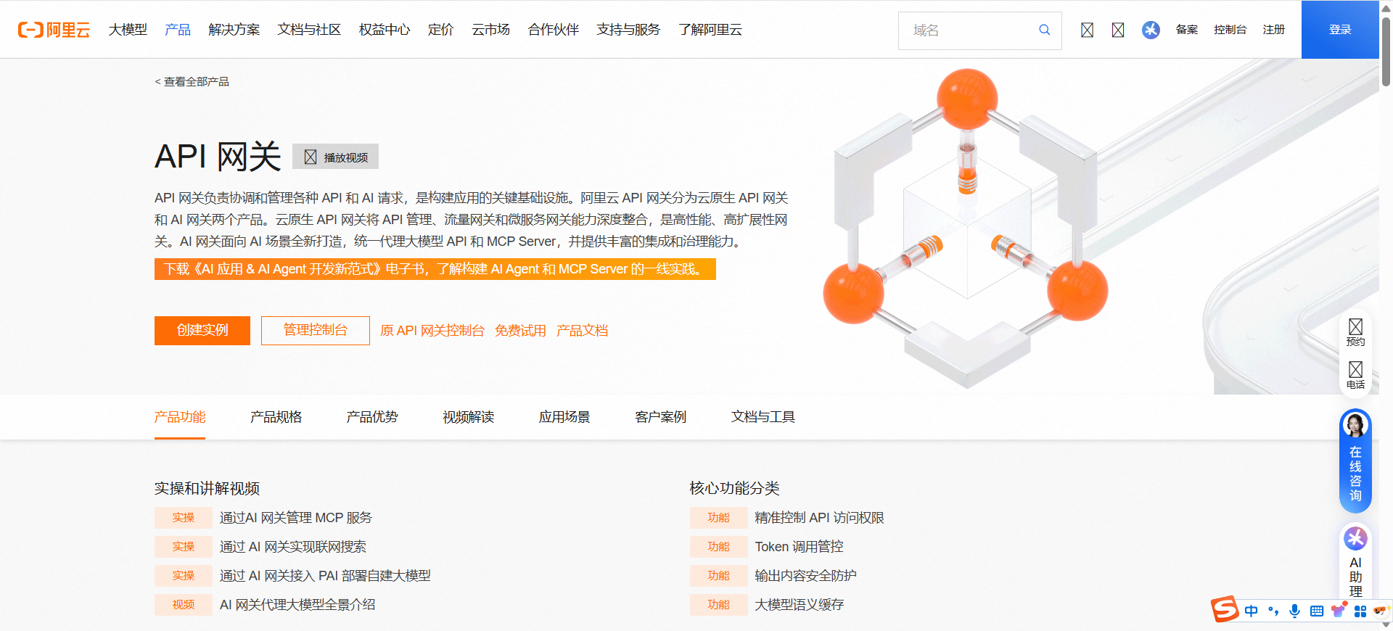Open the 解决方案 menu
Screen dimensions: 1393x631
(234, 30)
